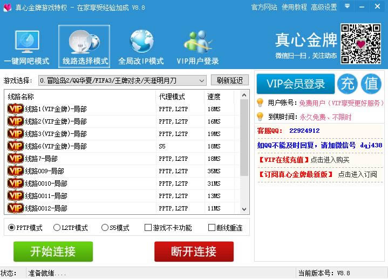Screen dimensions: 388x279
Task: Click the round 值 recharge icon
Action: coord(371,84)
